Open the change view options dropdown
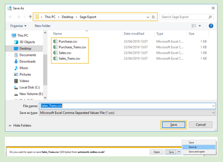Screen dimensions: 223x162 click(200, 26)
